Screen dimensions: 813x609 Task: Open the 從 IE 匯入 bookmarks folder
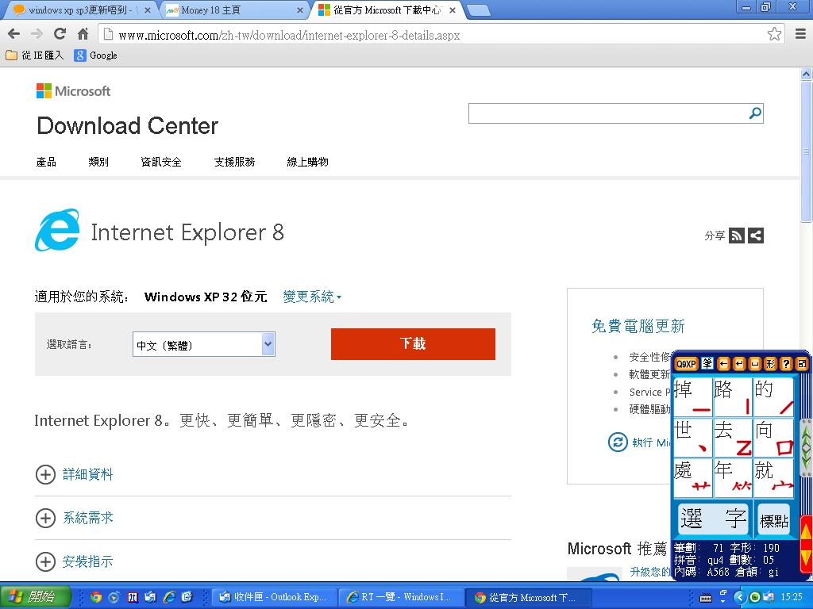(35, 56)
